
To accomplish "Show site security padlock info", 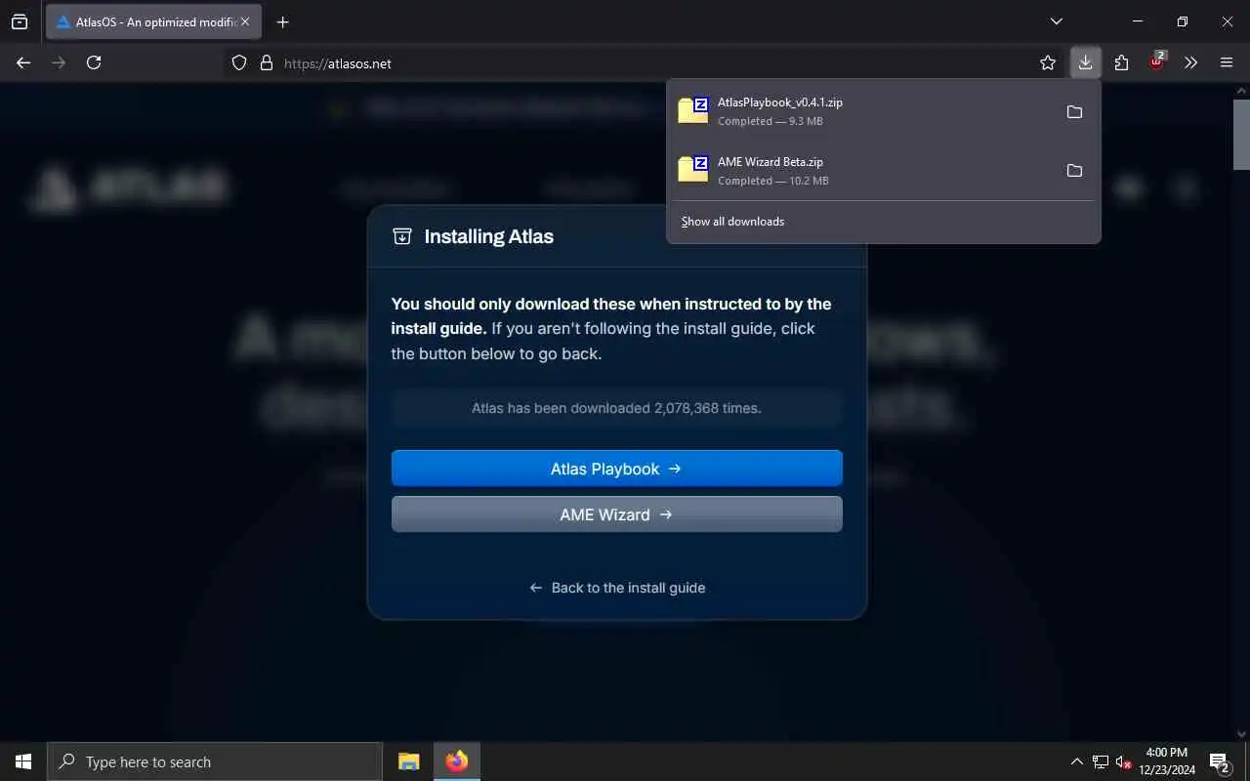I will [x=266, y=62].
